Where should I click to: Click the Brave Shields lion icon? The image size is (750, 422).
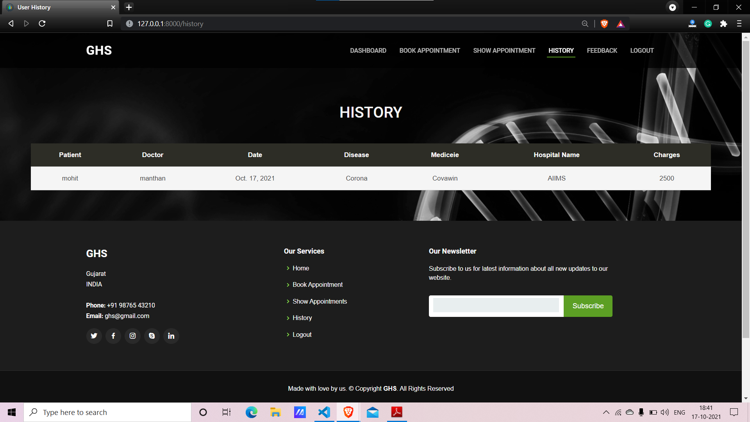(604, 24)
